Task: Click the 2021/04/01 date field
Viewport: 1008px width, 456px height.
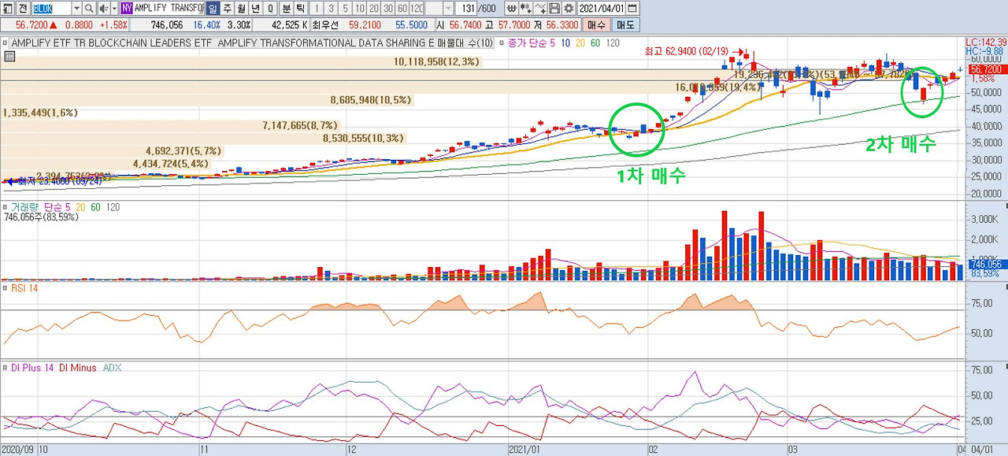Action: coord(601,8)
